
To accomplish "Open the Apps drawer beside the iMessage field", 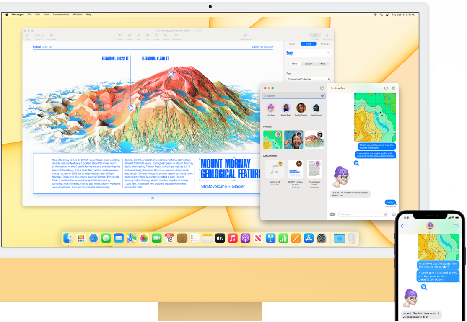I will (333, 214).
